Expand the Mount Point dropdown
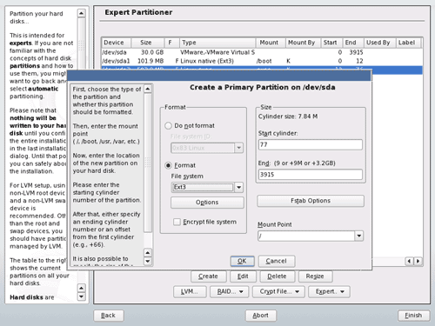Image resolution: width=435 pixels, height=326 pixels. [359, 236]
